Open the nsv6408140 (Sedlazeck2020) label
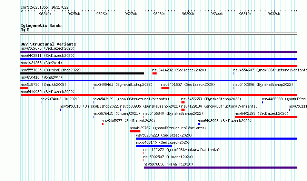Image resolution: width=307 pixels, height=181 pixels. click(x=163, y=142)
